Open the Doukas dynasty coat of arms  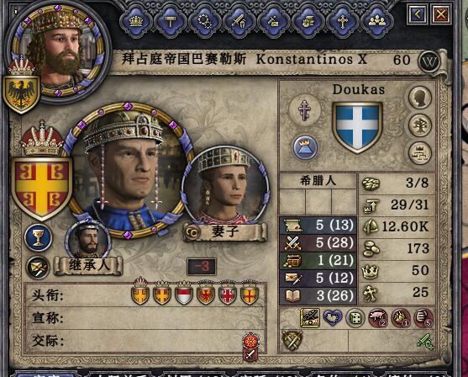point(357,126)
